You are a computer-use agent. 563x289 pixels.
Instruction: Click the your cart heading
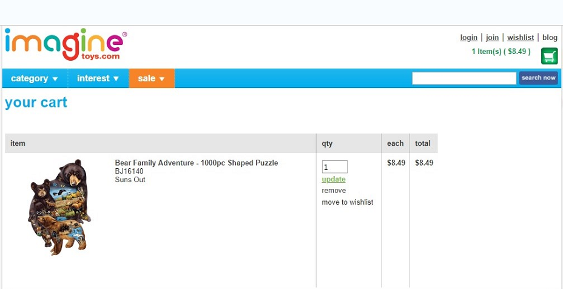[36, 103]
